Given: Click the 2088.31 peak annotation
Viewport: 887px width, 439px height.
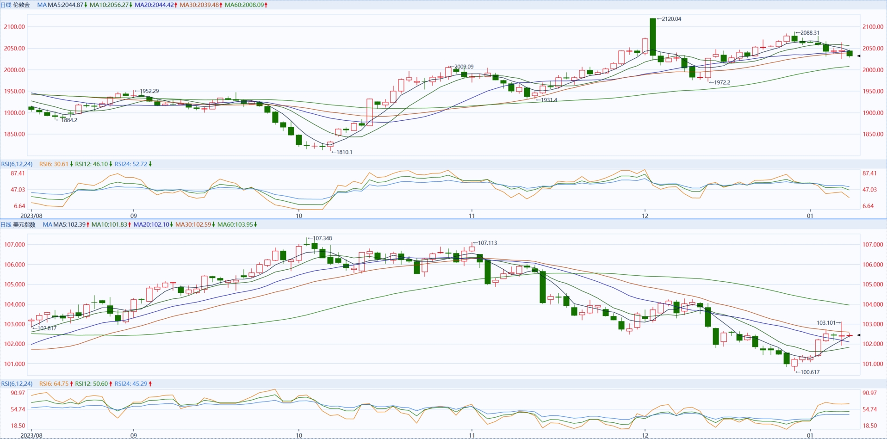Looking at the screenshot, I should 810,33.
